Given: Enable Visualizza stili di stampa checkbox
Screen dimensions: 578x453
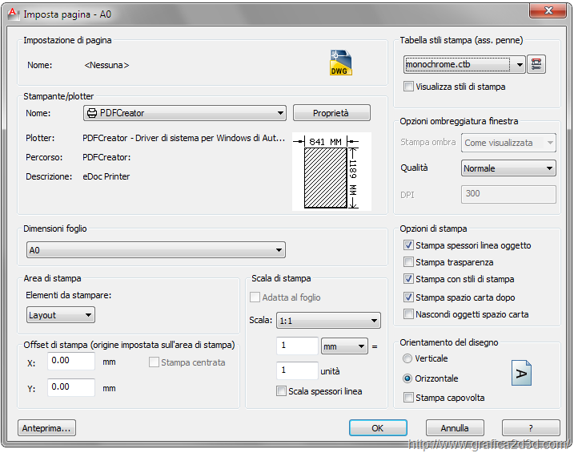Looking at the screenshot, I should coord(409,87).
